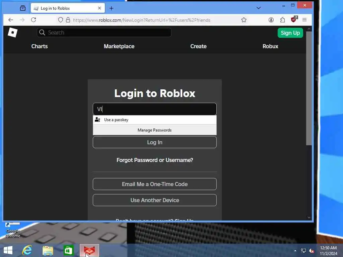343x257 pixels.
Task: Open a new browser tab
Action: coord(111,8)
